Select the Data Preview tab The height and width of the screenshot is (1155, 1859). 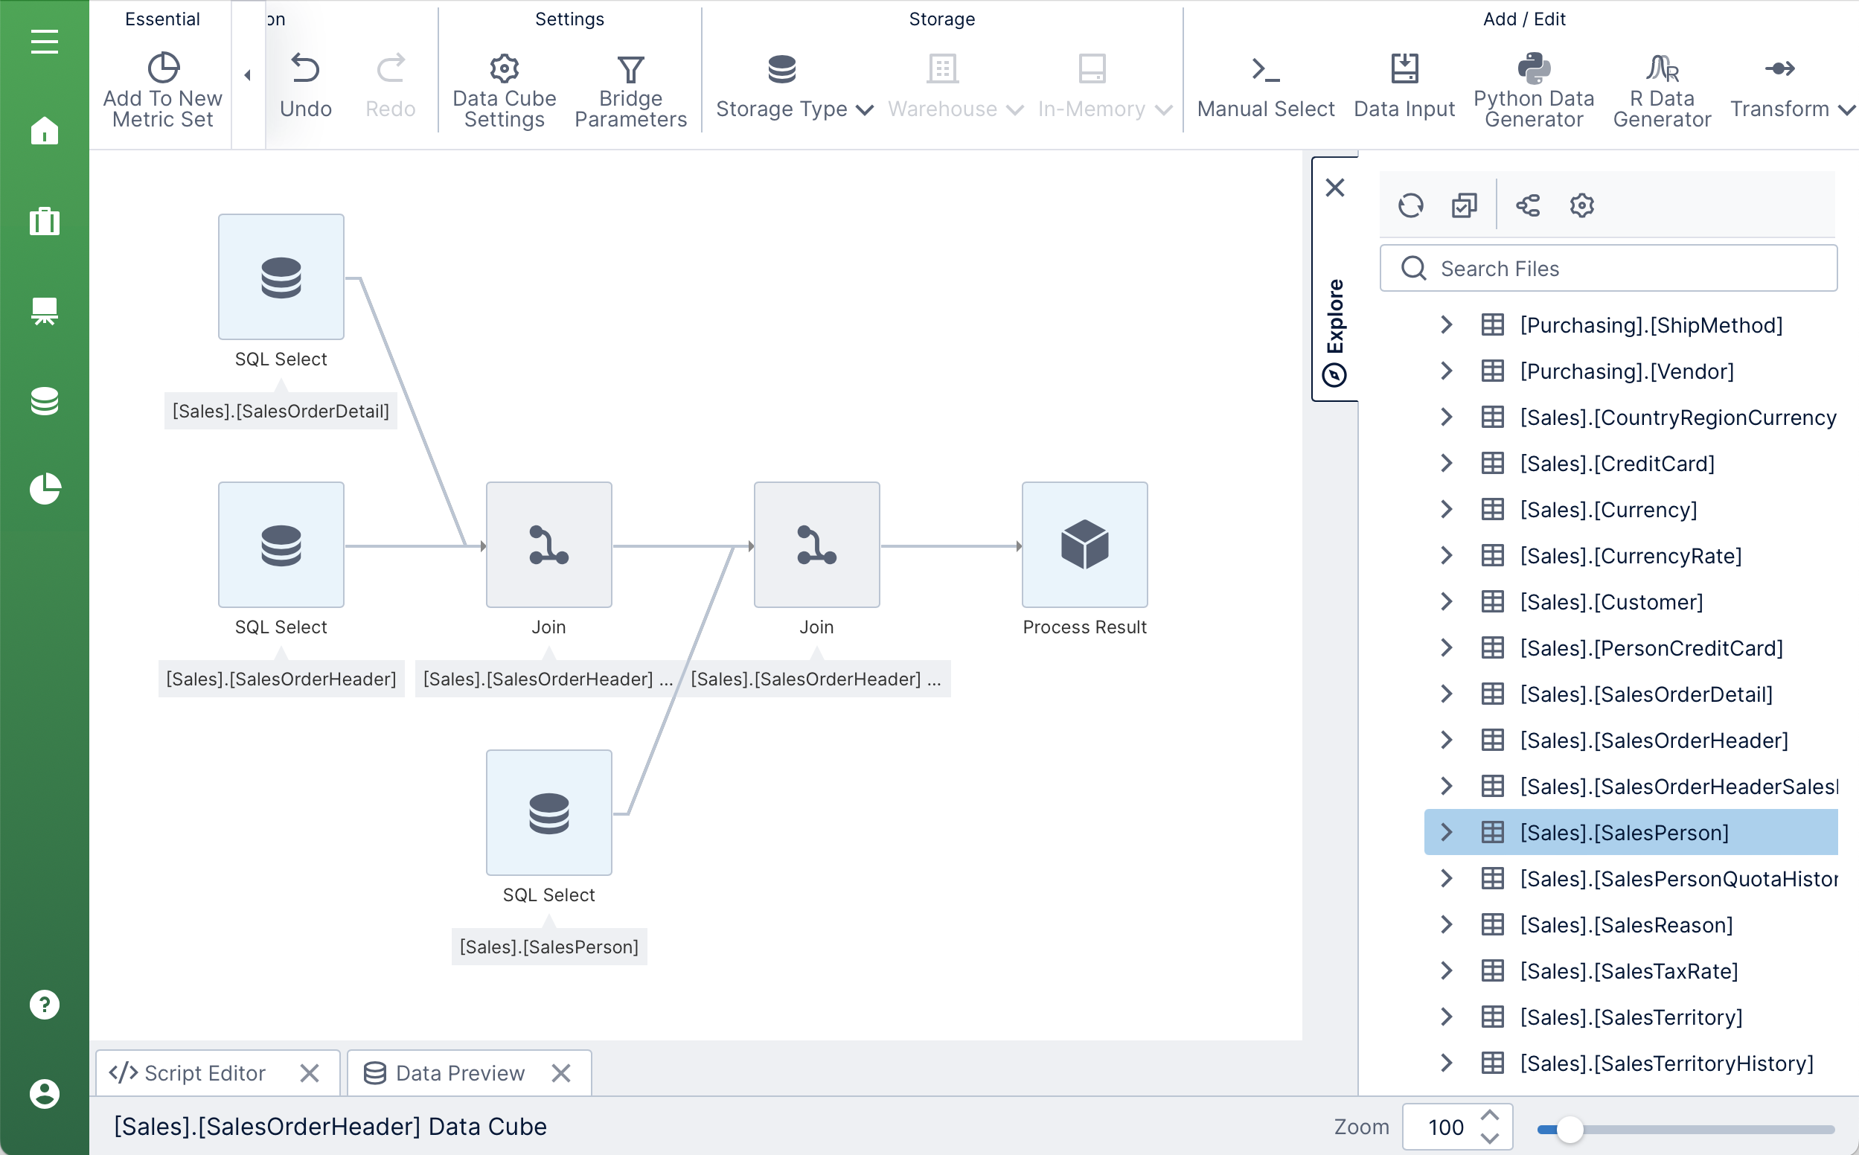[456, 1072]
